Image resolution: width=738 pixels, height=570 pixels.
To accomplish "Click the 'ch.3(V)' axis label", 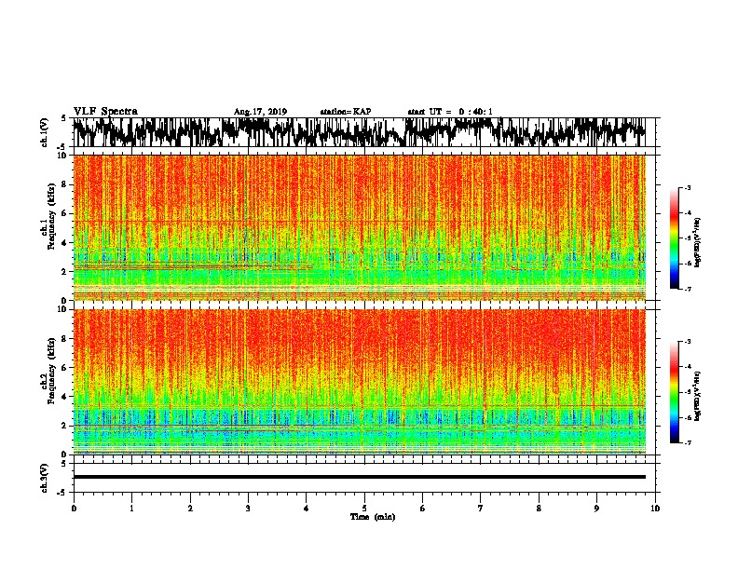I will click(45, 478).
